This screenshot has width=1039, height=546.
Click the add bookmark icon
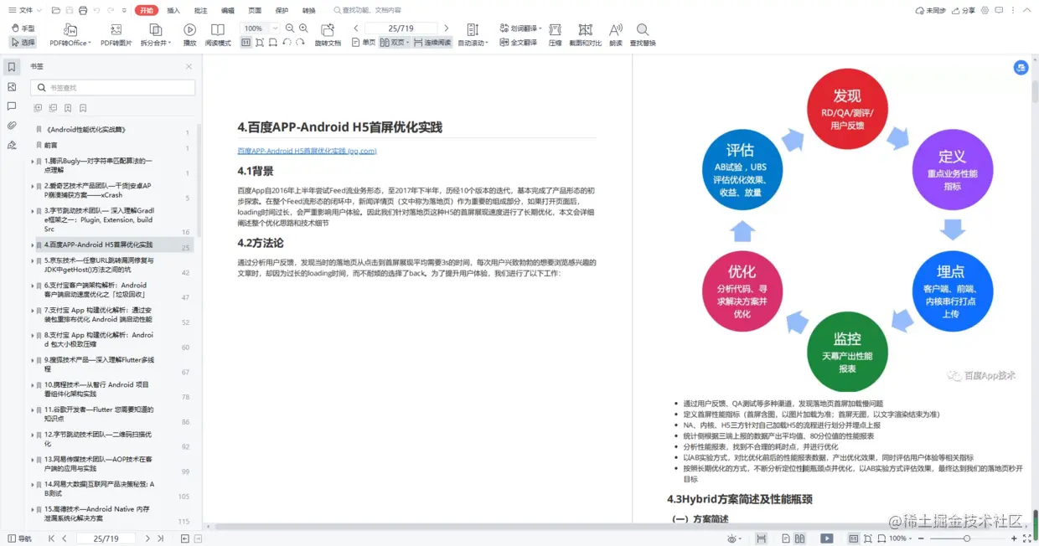pos(68,108)
